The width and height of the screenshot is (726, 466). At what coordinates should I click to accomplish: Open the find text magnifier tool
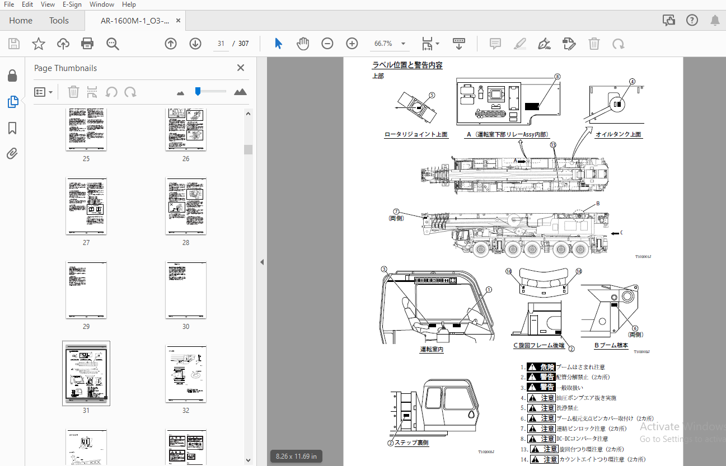(x=113, y=44)
